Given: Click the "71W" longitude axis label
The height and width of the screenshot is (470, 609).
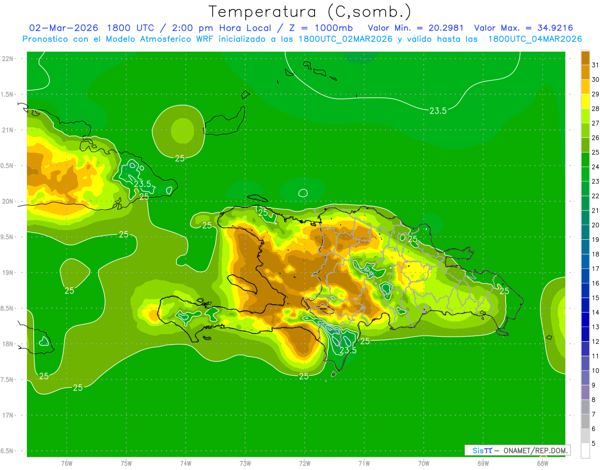Looking at the screenshot, I should (x=364, y=462).
